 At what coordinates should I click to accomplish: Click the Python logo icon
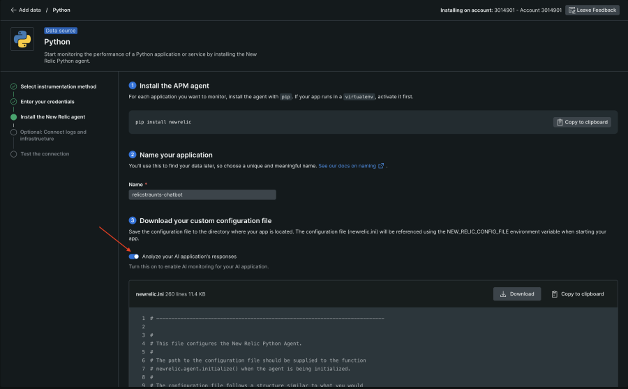click(x=22, y=39)
